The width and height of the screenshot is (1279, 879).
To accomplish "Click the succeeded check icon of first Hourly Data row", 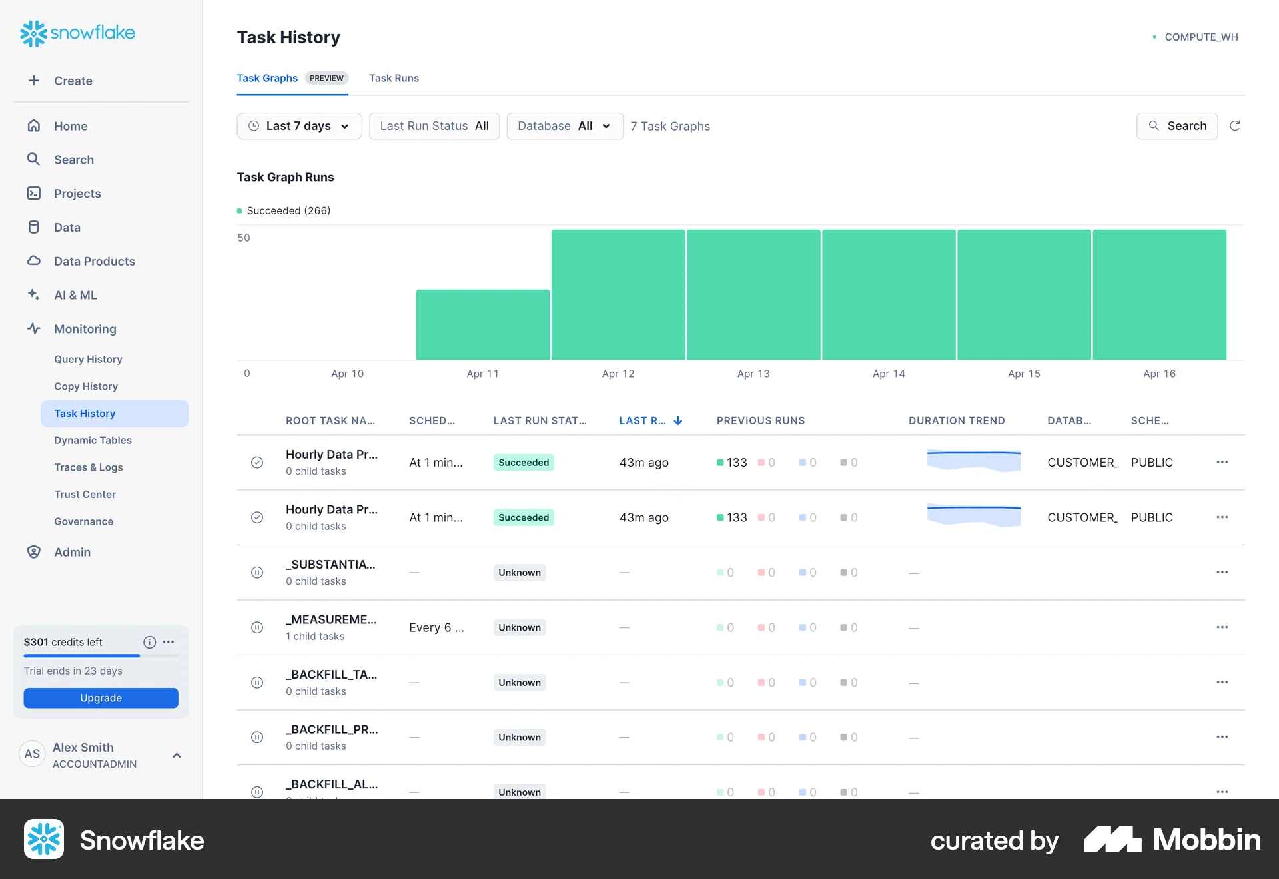I will 257,463.
